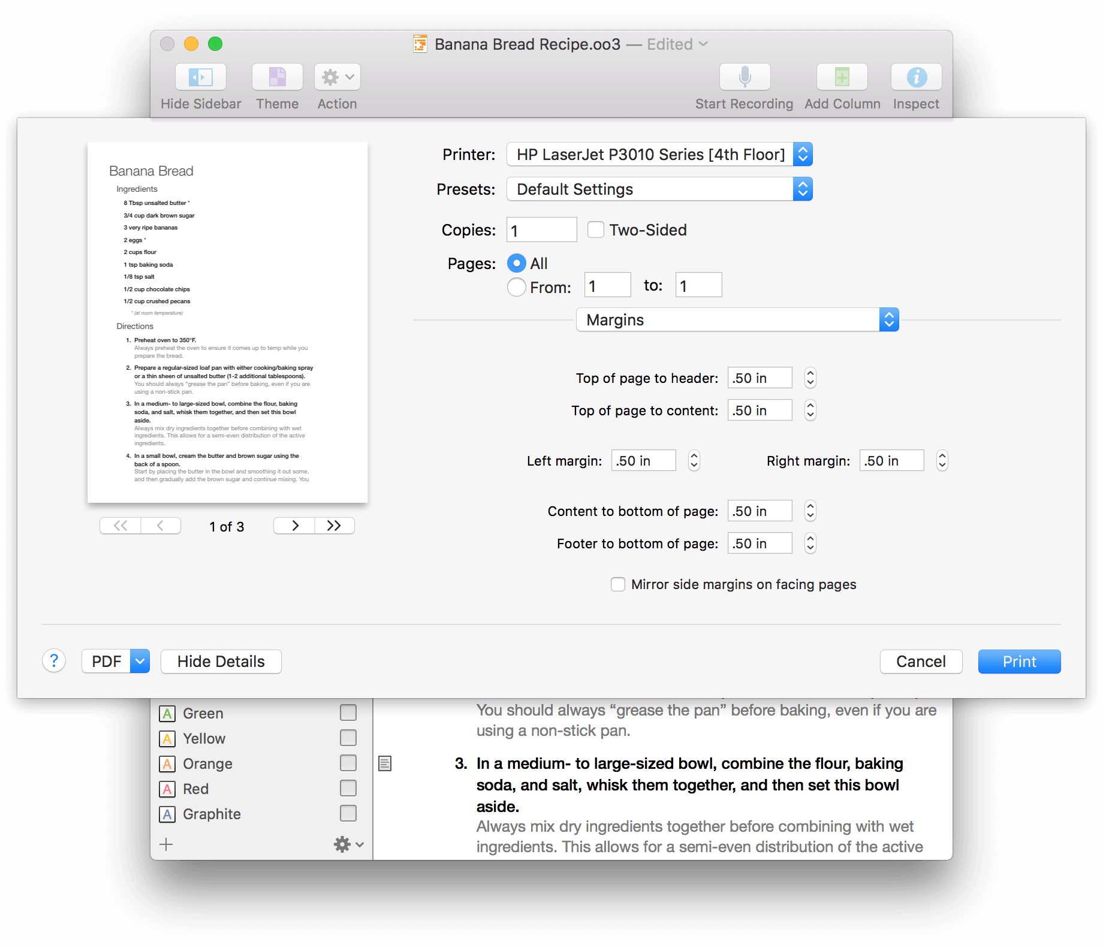Go to first preview page
Screen dimensions: 1103x948
pyautogui.click(x=120, y=526)
